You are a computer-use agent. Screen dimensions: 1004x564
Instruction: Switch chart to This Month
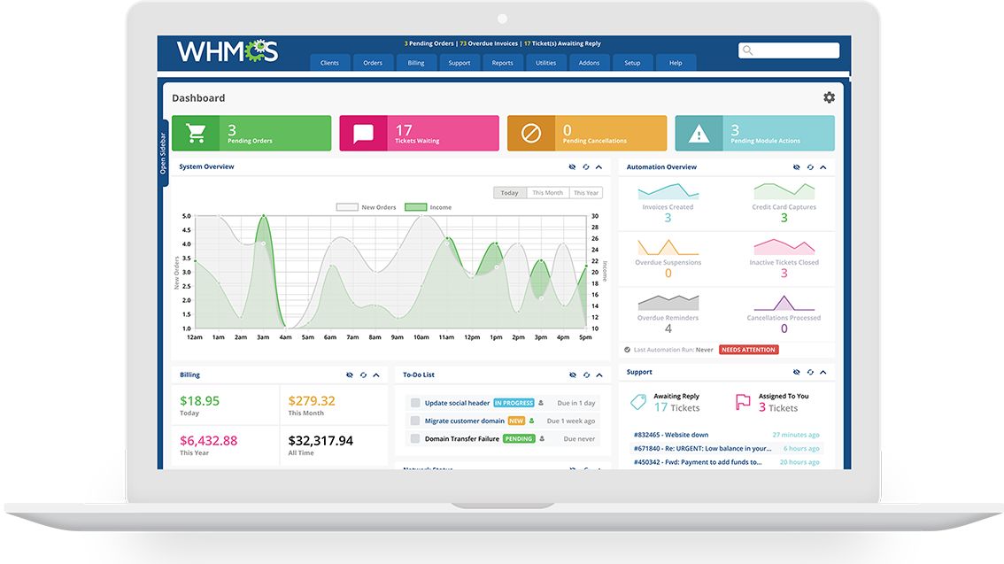[547, 193]
